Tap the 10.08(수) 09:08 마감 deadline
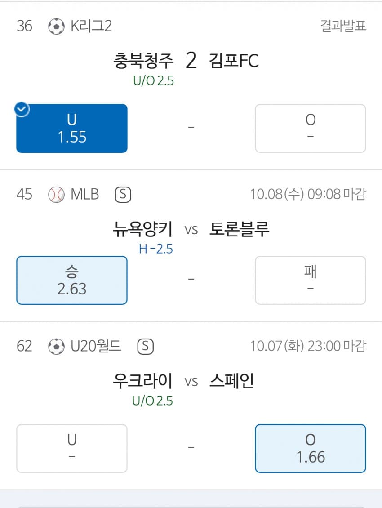This screenshot has height=508, width=382. pyautogui.click(x=308, y=195)
